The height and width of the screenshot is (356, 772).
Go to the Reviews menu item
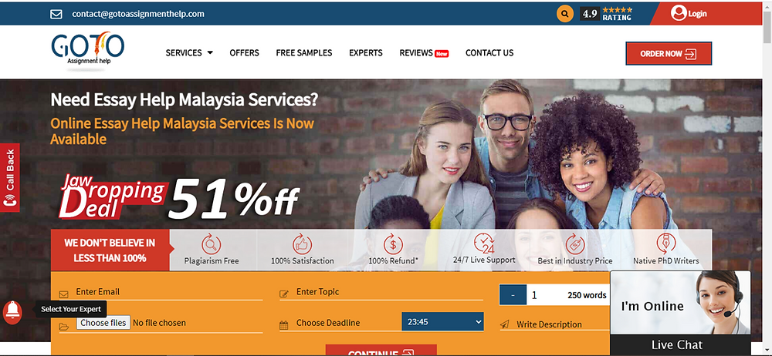[x=424, y=52]
